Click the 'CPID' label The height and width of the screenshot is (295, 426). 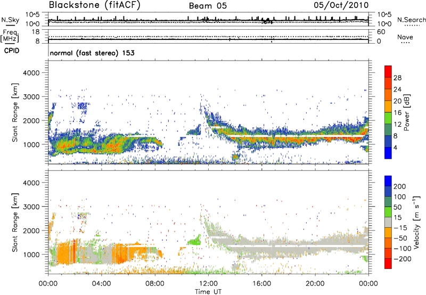[12, 51]
